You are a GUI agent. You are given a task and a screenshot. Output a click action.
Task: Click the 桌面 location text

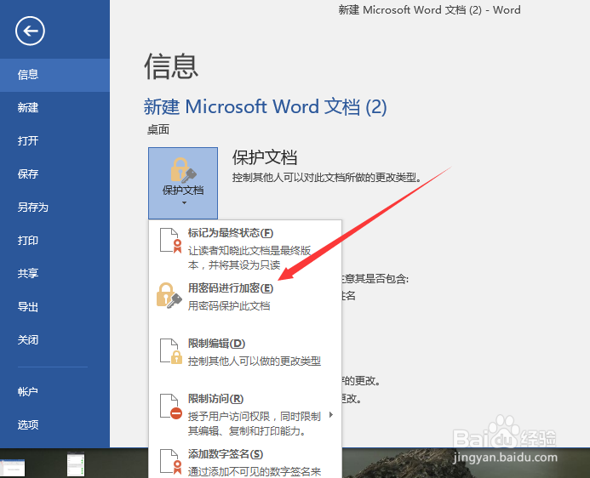point(158,129)
